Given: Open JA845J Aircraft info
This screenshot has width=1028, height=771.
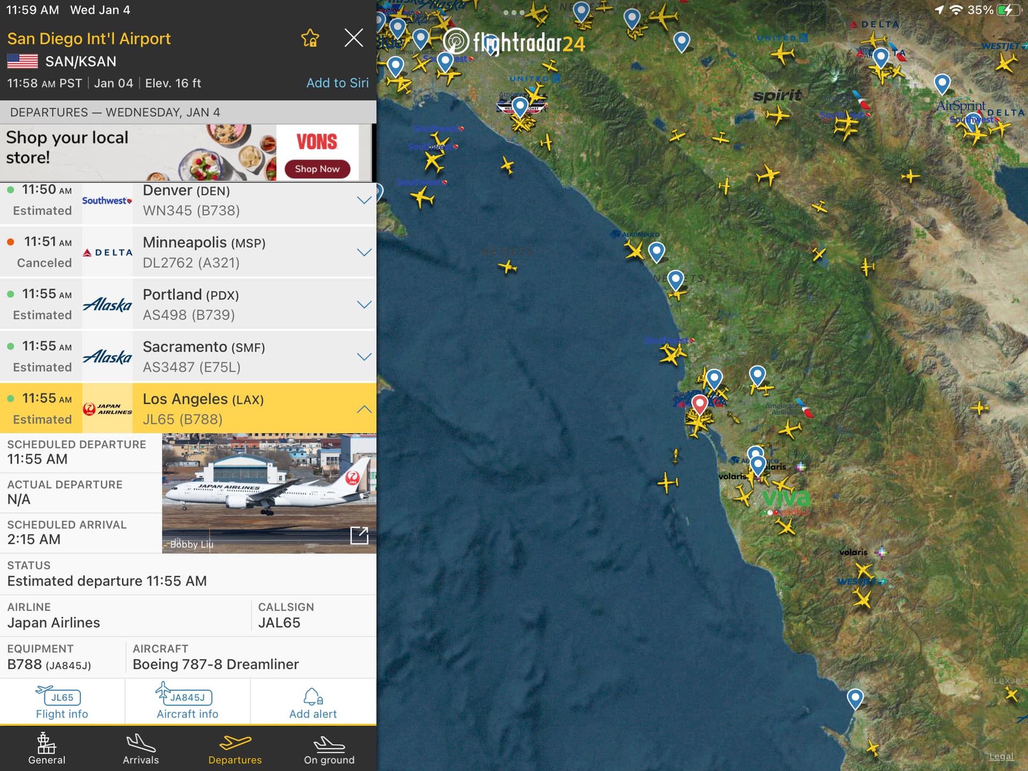Looking at the screenshot, I should [187, 702].
